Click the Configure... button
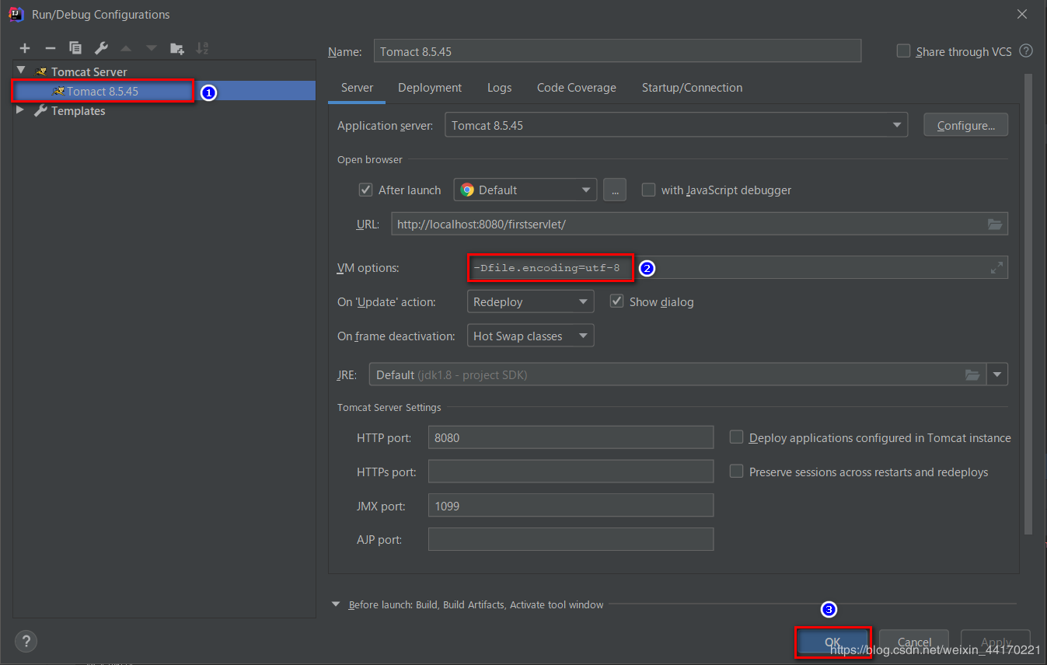This screenshot has height=665, width=1047. [965, 125]
